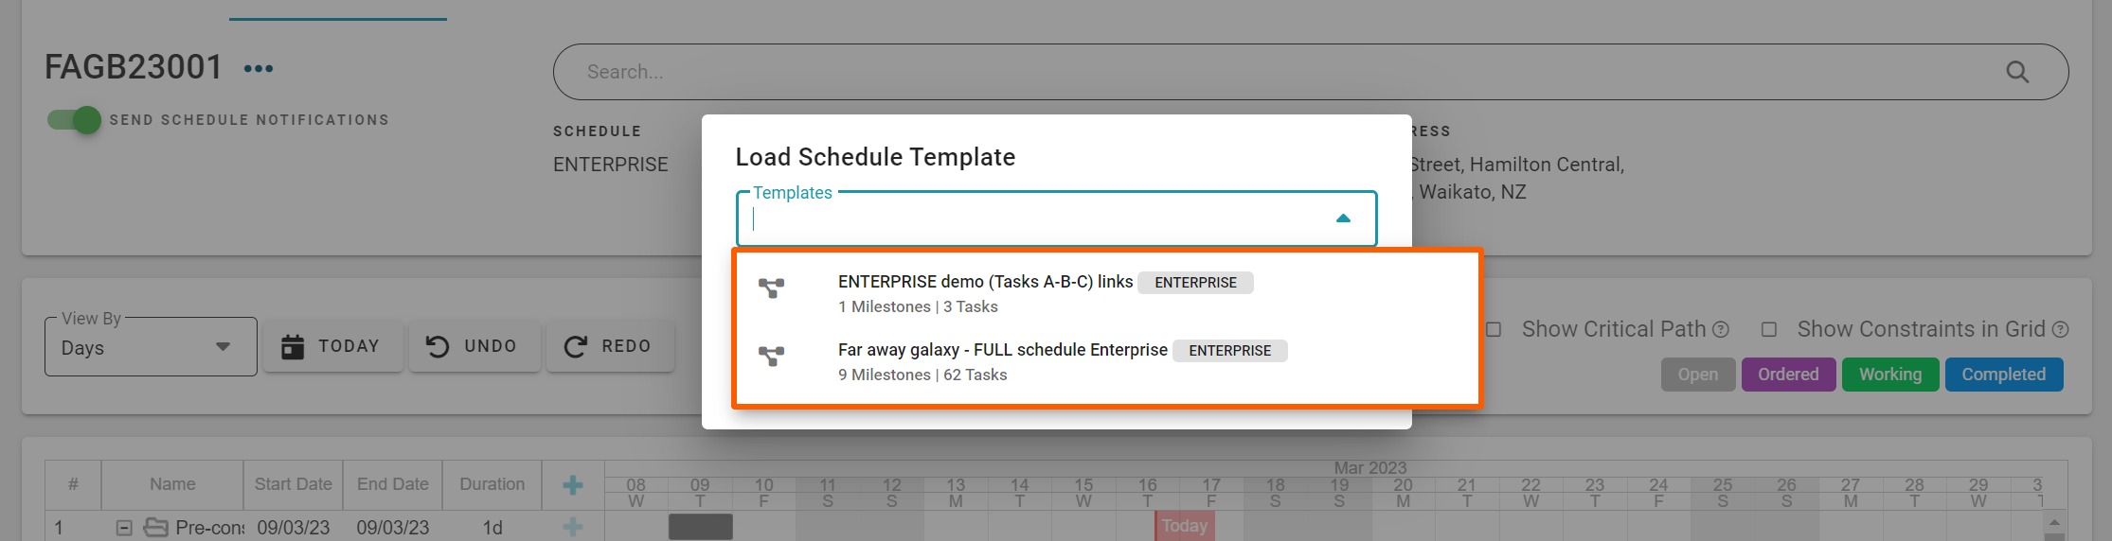Click the purple Ordered status swatch
This screenshot has height=541, width=2112.
pos(1787,375)
